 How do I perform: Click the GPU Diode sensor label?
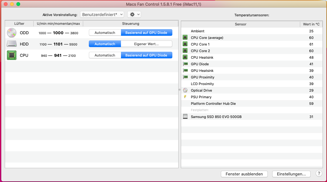(200, 64)
